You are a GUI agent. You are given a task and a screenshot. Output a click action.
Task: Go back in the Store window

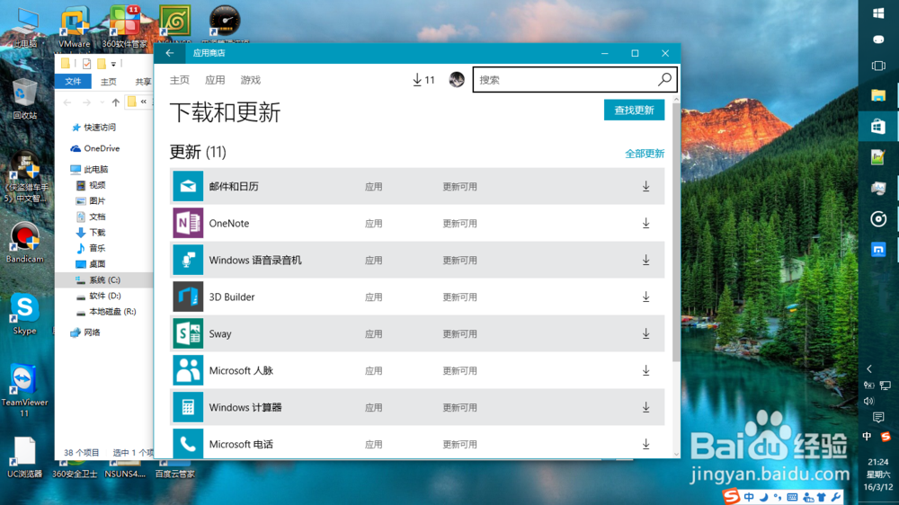[x=170, y=53]
